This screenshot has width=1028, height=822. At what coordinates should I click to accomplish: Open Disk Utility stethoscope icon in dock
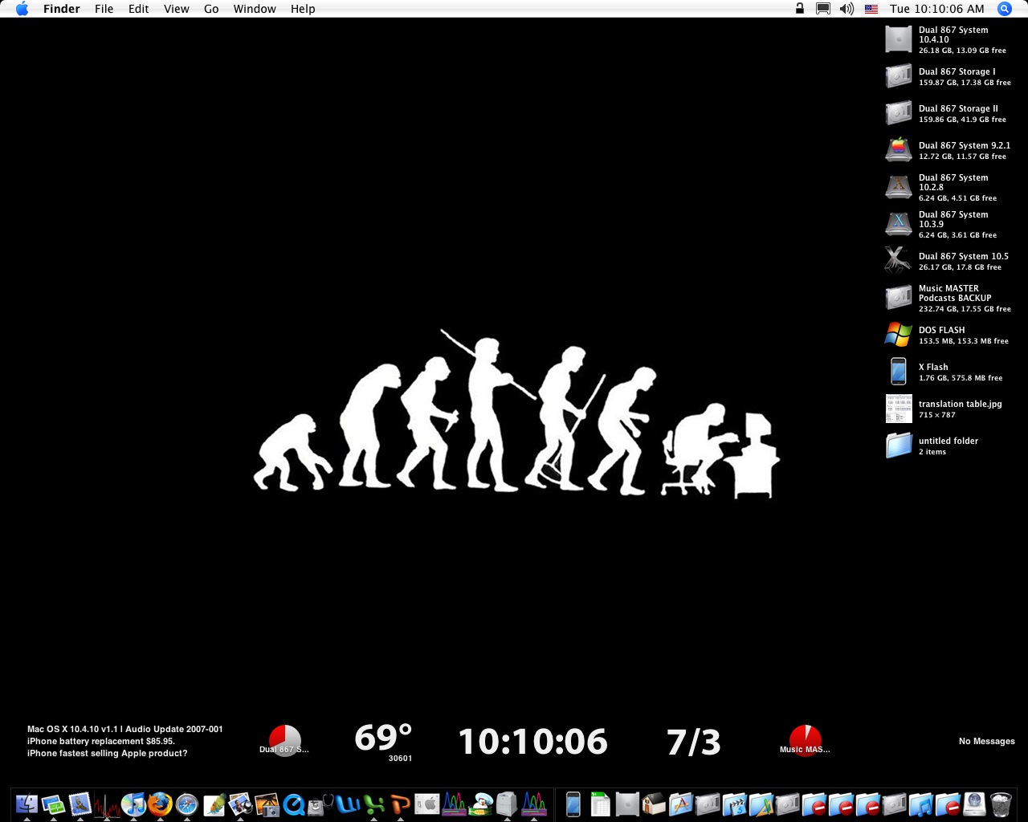320,804
